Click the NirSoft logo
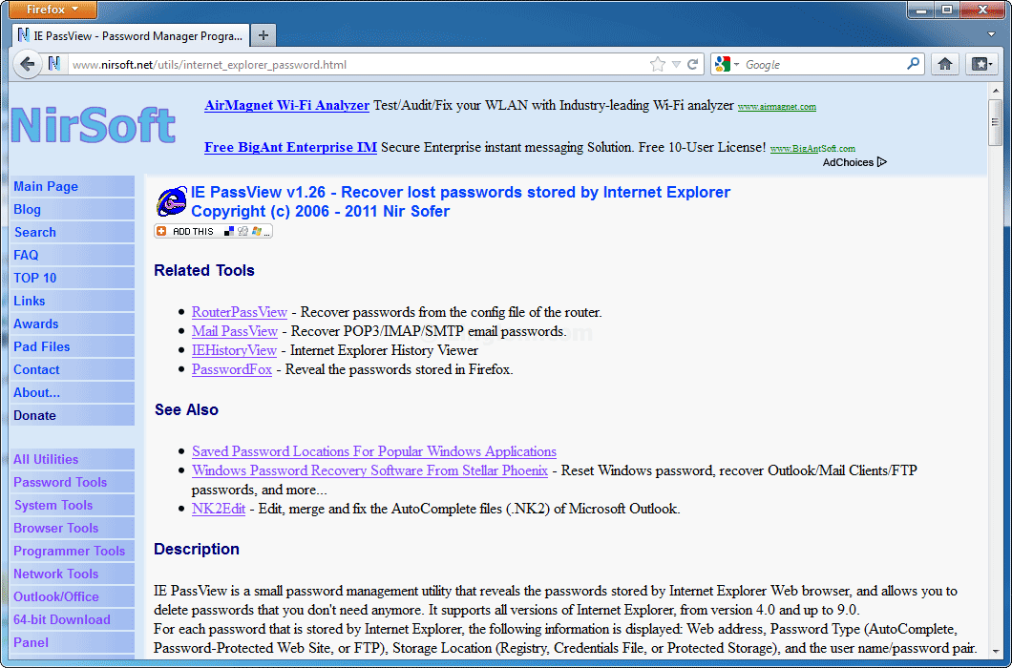The width and height of the screenshot is (1012, 668). (94, 125)
